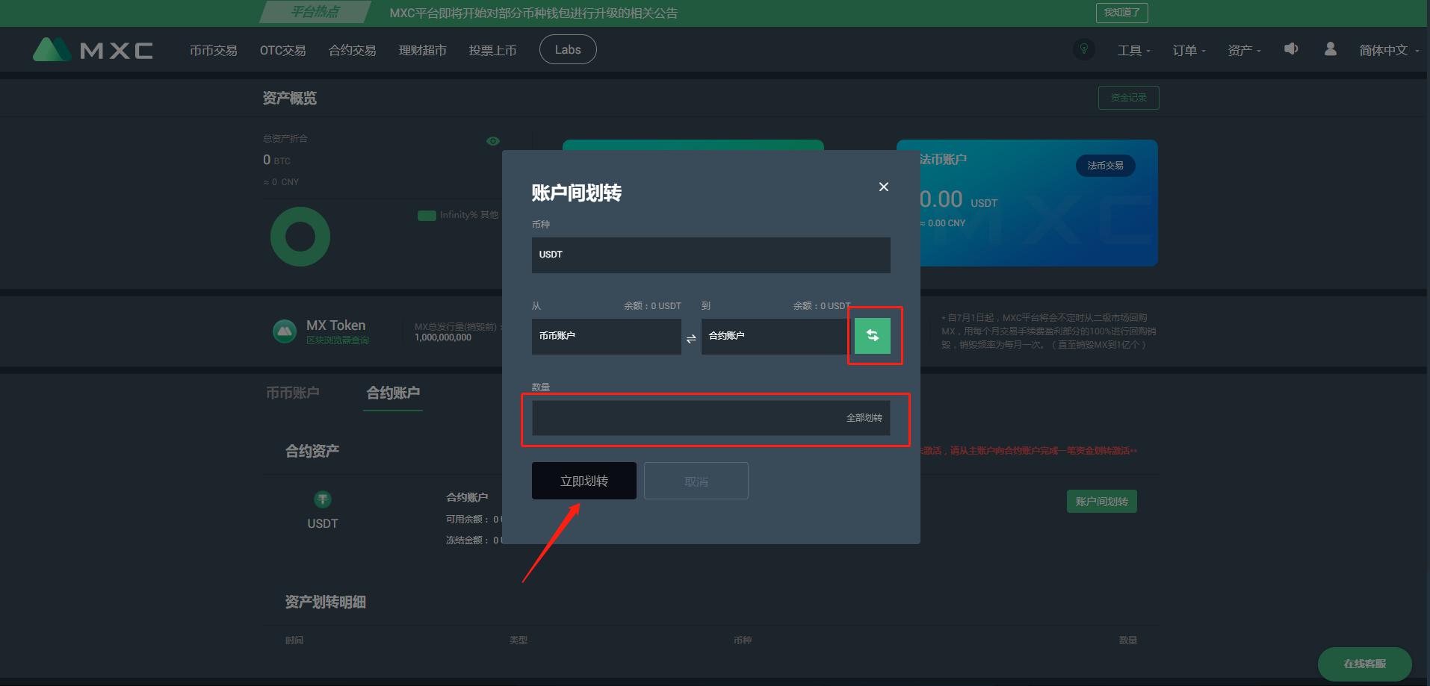Focus the 数量 amount input field
Viewport: 1430px width, 686px height.
coord(711,418)
